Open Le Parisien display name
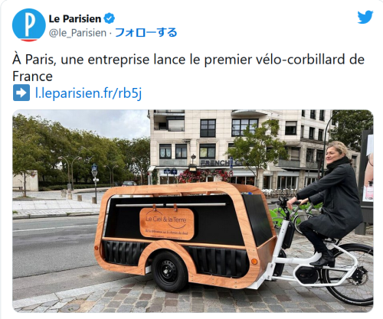This screenshot has width=383, height=319. point(75,18)
